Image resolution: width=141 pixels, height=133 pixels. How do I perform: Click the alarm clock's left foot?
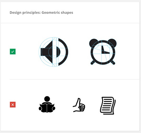pos(92,63)
